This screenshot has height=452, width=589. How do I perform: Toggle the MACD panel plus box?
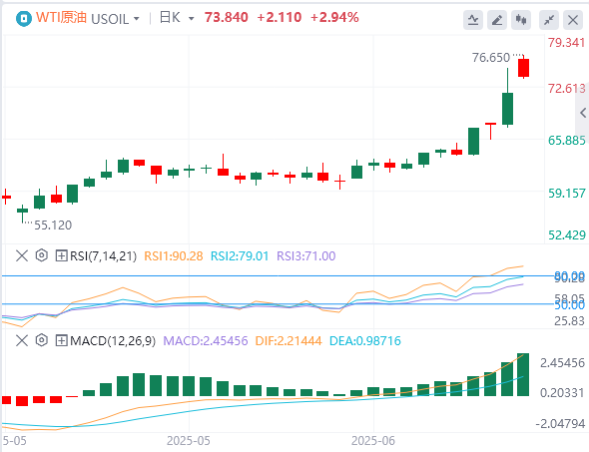61,341
